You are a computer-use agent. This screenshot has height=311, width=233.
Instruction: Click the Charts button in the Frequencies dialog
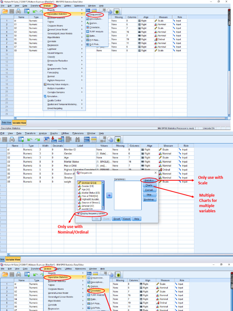point(150,185)
